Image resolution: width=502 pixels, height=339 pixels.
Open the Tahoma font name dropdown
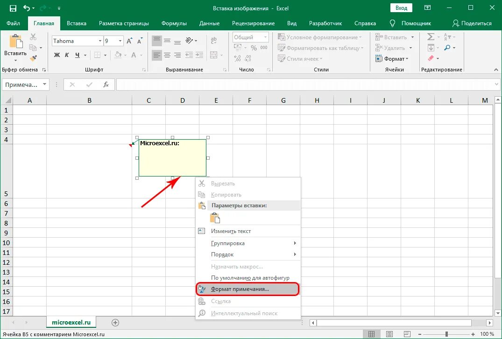click(x=100, y=41)
